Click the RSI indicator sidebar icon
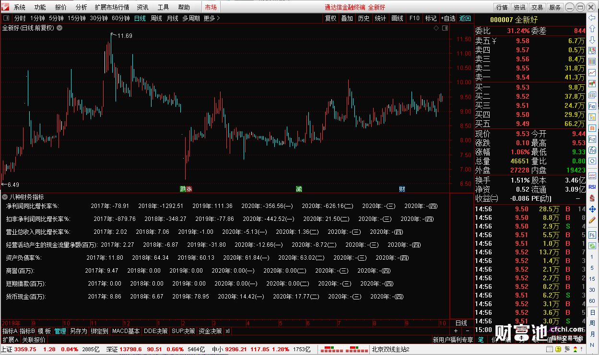 coord(592,187)
